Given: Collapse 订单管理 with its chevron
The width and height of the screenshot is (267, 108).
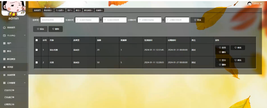Looking at the screenshot, I should pyautogui.click(x=25, y=83).
